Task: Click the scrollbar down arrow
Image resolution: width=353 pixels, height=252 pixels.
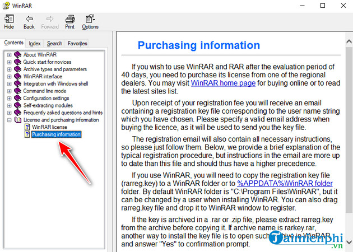Action: tap(349, 242)
